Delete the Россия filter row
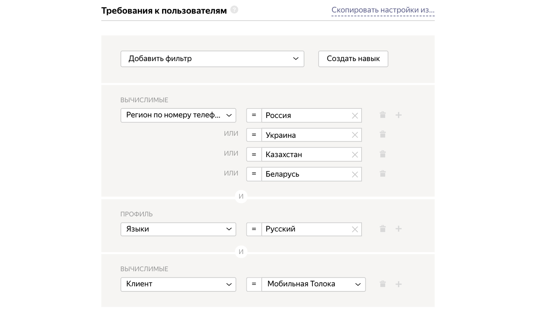This screenshot has width=554, height=313. pos(383,115)
